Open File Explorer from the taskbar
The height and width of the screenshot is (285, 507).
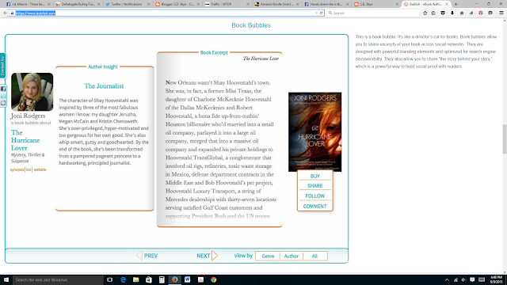135,279
